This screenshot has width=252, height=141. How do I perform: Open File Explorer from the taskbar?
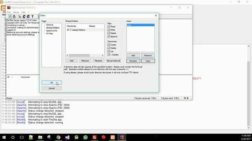[40, 137]
